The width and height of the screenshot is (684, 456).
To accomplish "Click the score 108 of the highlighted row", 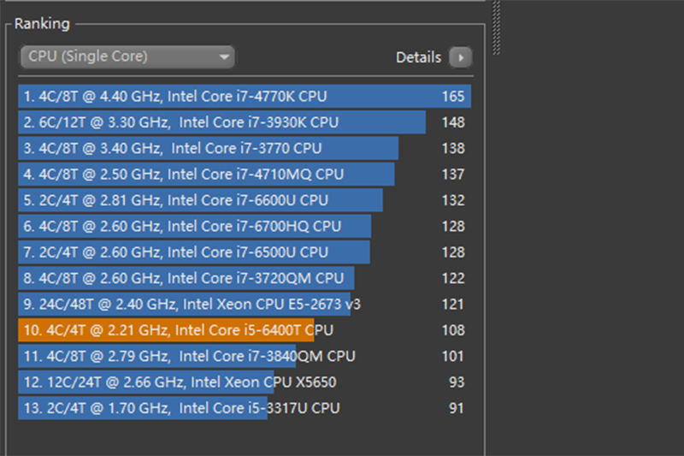I will coord(453,330).
